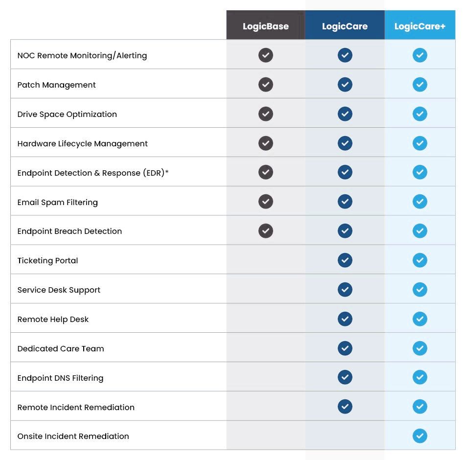Click the Hardware Lifecycle Management row label
Image resolution: width=465 pixels, height=460 pixels.
(x=82, y=144)
